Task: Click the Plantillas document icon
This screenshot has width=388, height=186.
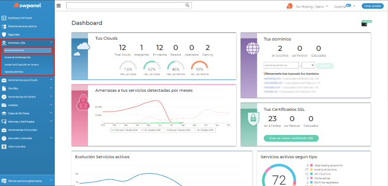Action: pos(4,89)
